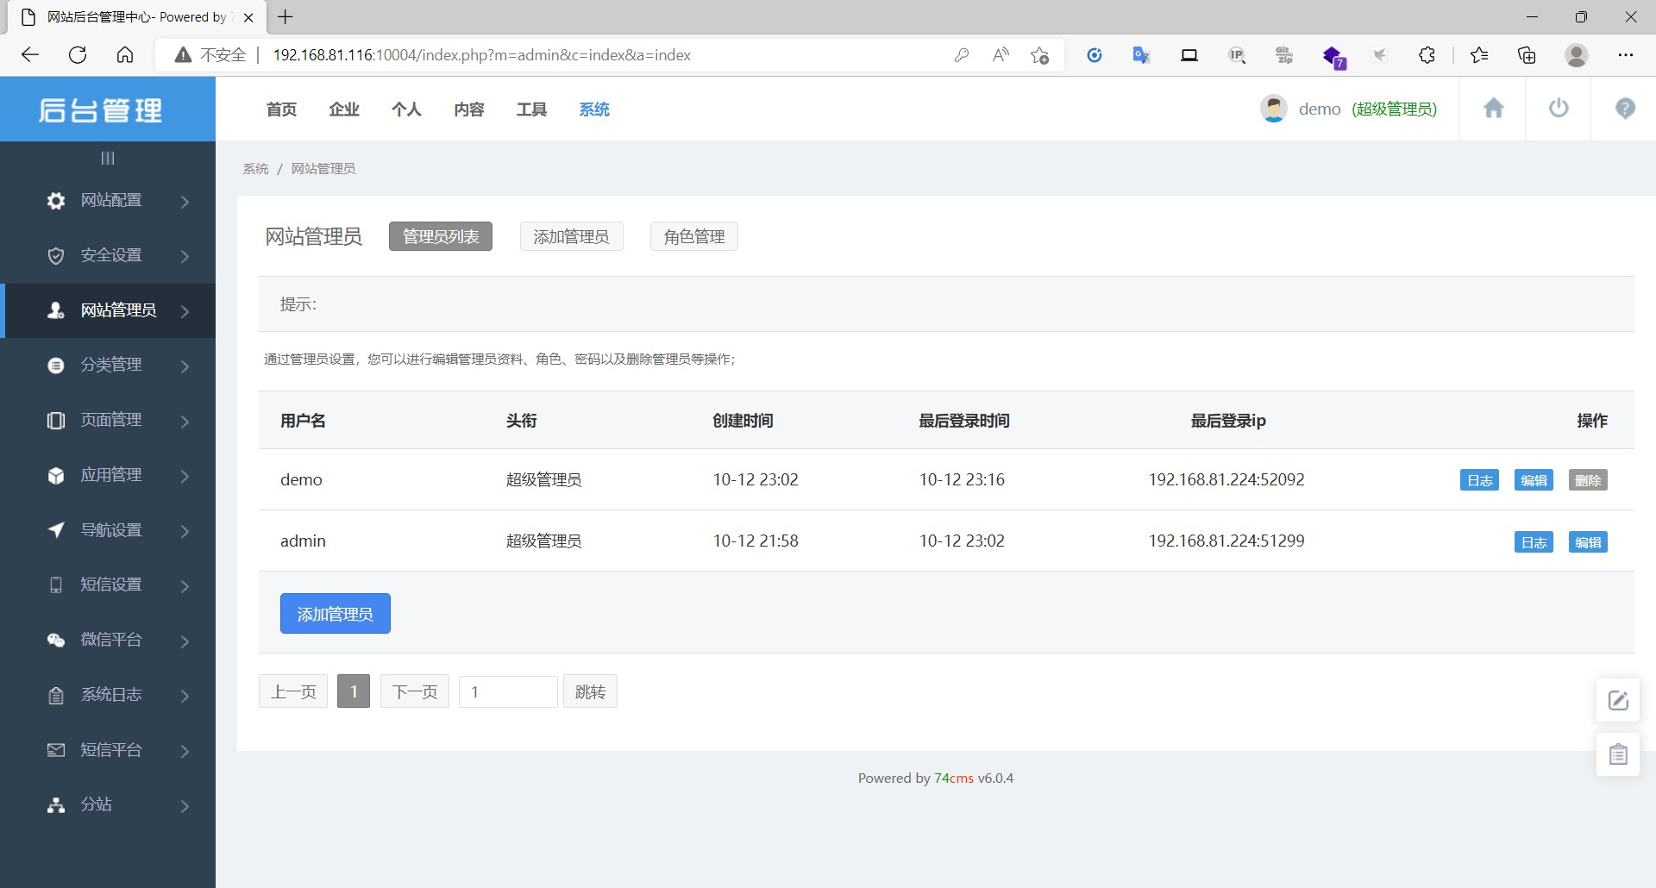Switch to 添加管理员 tab
Viewport: 1656px width, 888px height.
(572, 236)
